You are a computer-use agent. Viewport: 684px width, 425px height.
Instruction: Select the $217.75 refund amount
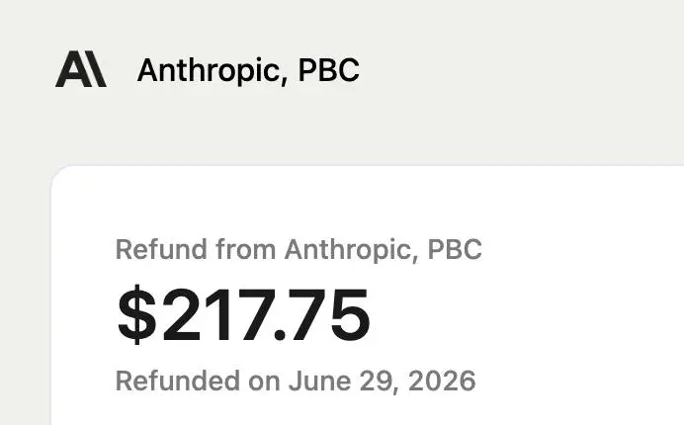pos(243,313)
